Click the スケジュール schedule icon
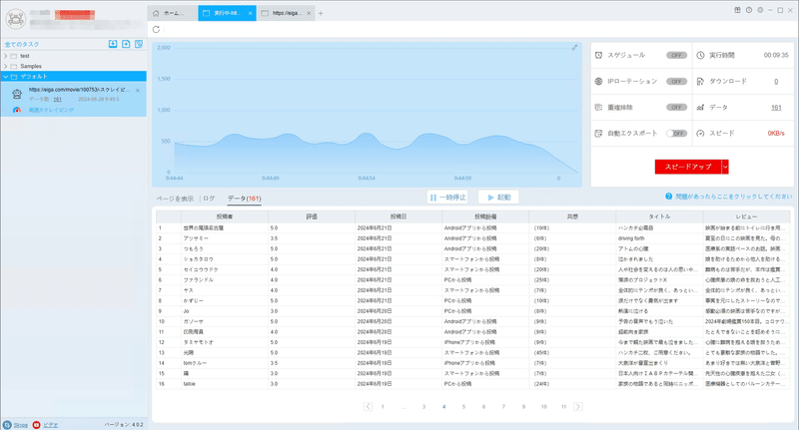 [598, 55]
